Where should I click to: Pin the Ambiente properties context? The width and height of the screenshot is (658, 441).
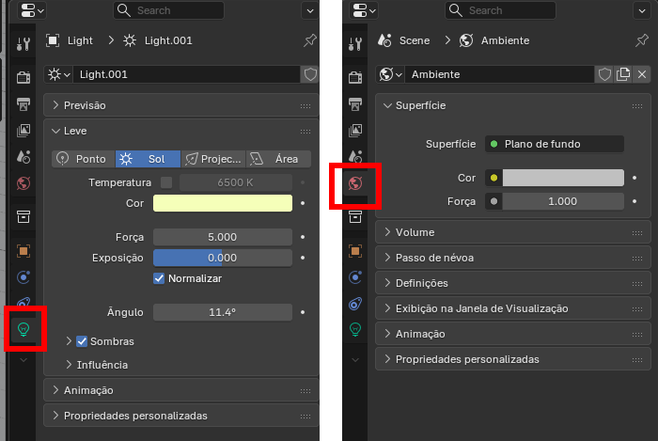click(642, 40)
